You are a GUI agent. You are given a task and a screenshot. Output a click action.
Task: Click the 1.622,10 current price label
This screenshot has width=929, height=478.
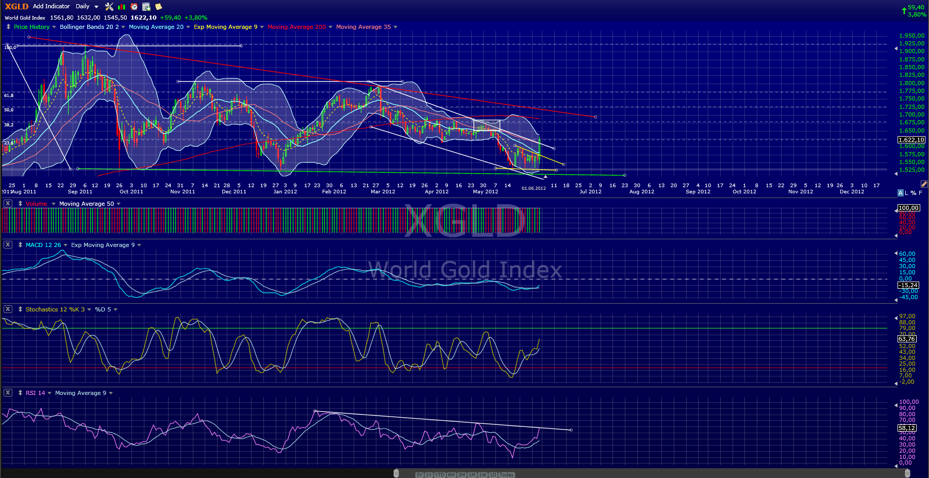point(911,140)
